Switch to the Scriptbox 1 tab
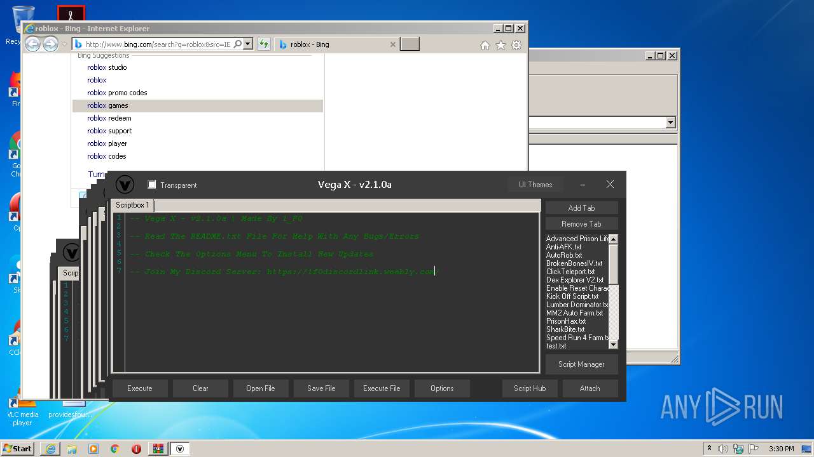 (x=132, y=205)
